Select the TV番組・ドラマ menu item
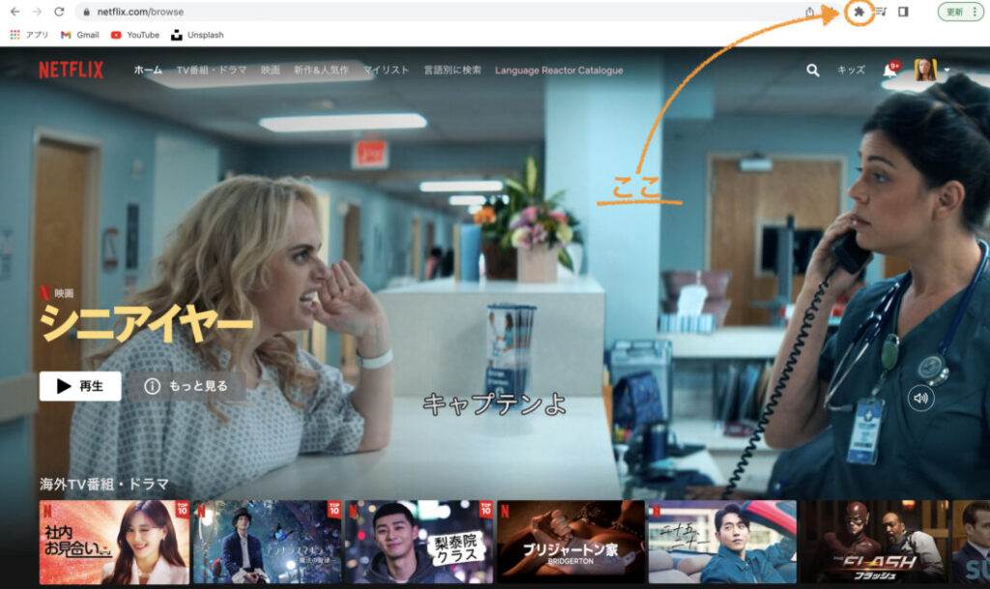990x589 pixels. [x=212, y=71]
